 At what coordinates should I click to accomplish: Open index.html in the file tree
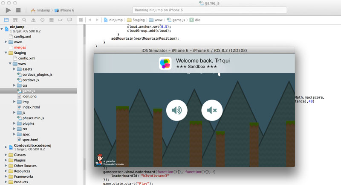[31, 107]
